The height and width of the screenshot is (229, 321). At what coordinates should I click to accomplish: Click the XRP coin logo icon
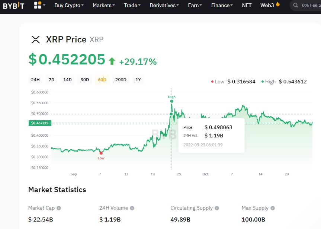(36, 39)
